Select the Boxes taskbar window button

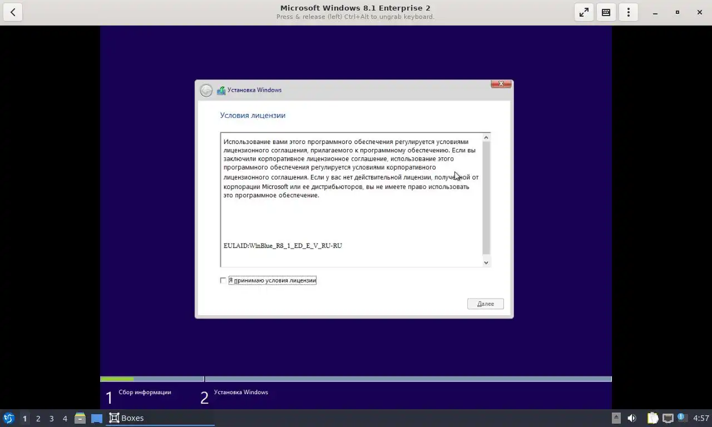click(x=160, y=418)
